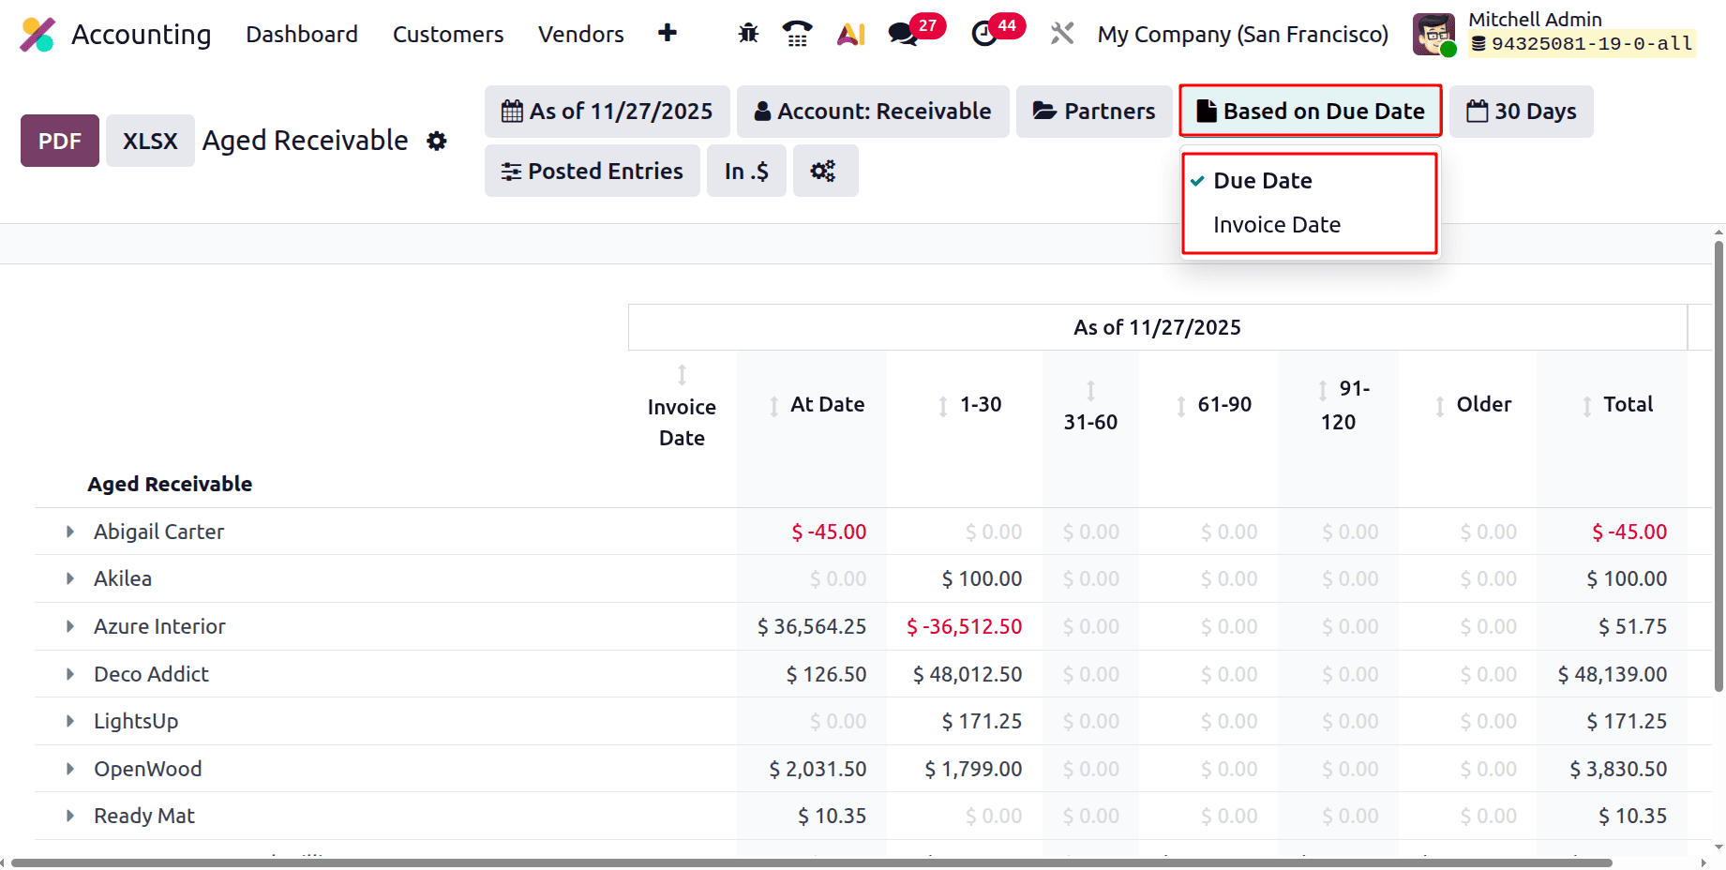Expand the Abigail Carter row
Viewport: 1726px width, 870px height.
[x=70, y=532]
